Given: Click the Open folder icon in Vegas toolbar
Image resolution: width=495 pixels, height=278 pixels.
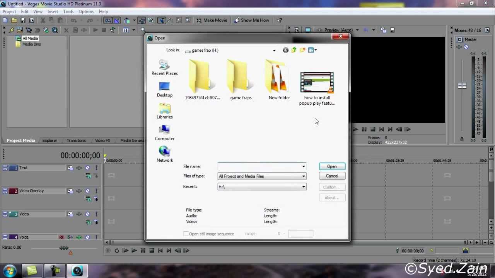Looking at the screenshot, I should [x=14, y=20].
